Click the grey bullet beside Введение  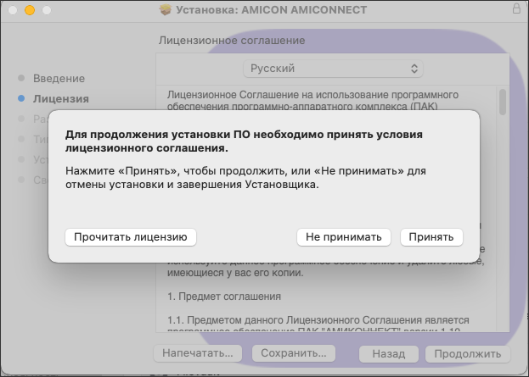tap(21, 78)
